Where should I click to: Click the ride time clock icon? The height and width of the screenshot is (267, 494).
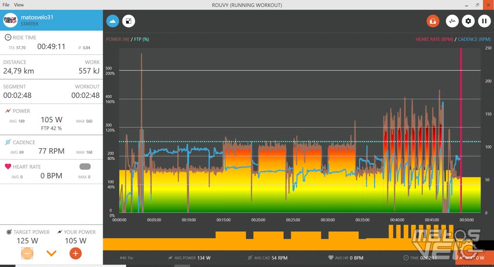pos(8,38)
